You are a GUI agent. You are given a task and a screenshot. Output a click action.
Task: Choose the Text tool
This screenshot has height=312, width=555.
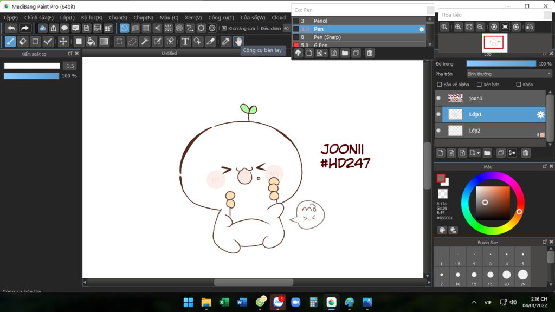click(185, 41)
